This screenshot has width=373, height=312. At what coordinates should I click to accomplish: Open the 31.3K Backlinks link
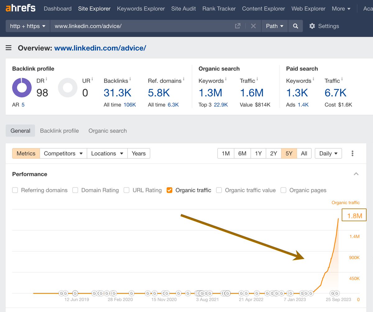click(x=118, y=93)
